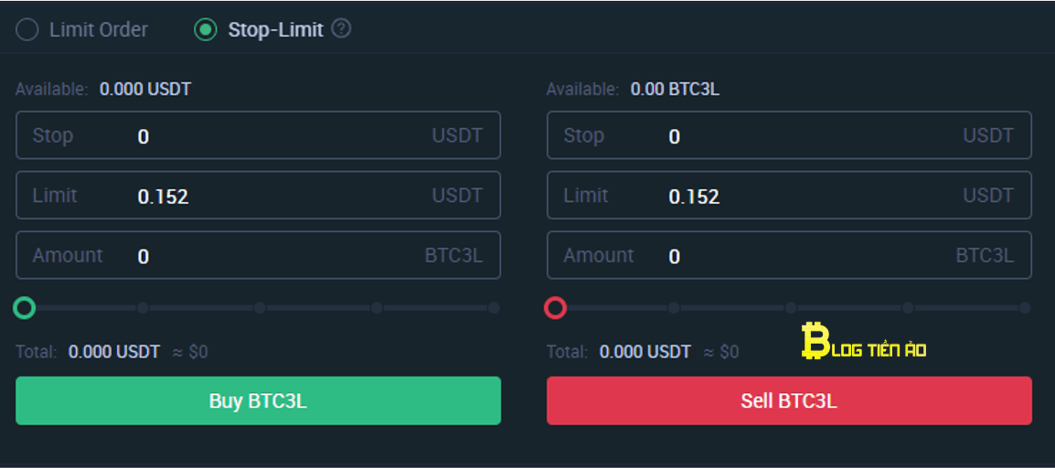The image size is (1055, 468).
Task: Focus the buy-side Amount field
Action: 259,255
